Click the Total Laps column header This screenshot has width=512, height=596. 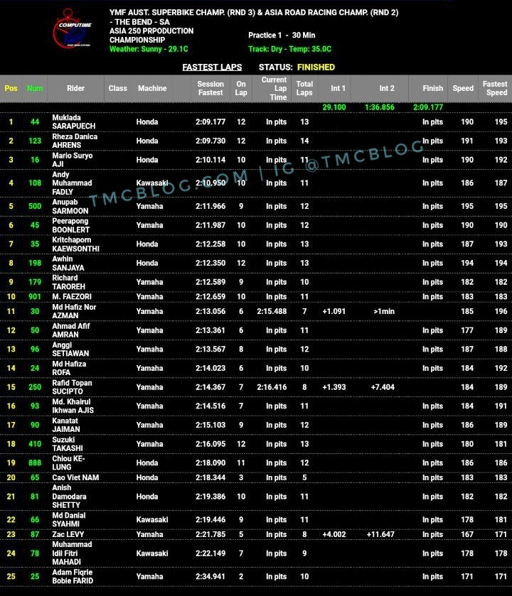(x=304, y=88)
